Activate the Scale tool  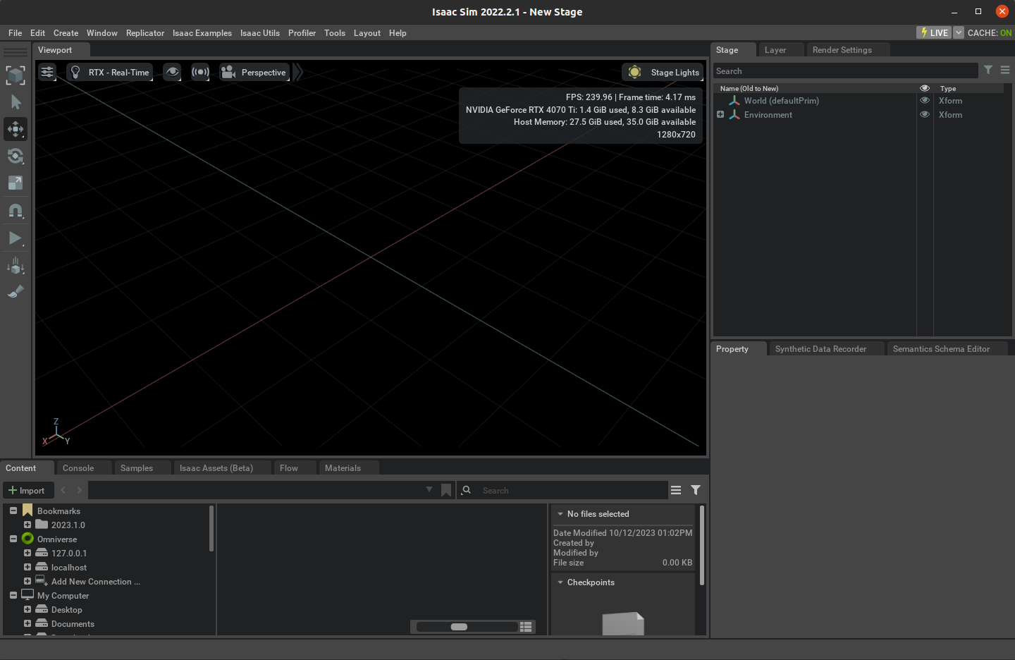[x=16, y=183]
